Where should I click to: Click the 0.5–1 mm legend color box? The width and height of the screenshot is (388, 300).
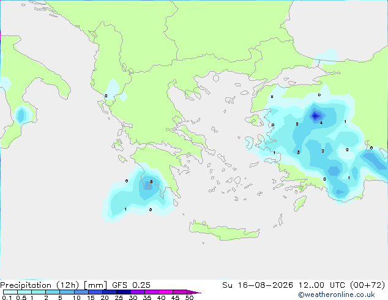(24, 292)
